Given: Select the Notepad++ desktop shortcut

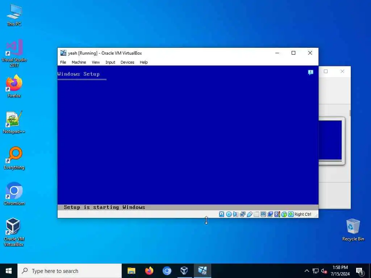Looking at the screenshot, I should pos(14,122).
